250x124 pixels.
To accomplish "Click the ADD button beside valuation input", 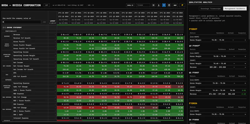I will (x=44, y=22).
